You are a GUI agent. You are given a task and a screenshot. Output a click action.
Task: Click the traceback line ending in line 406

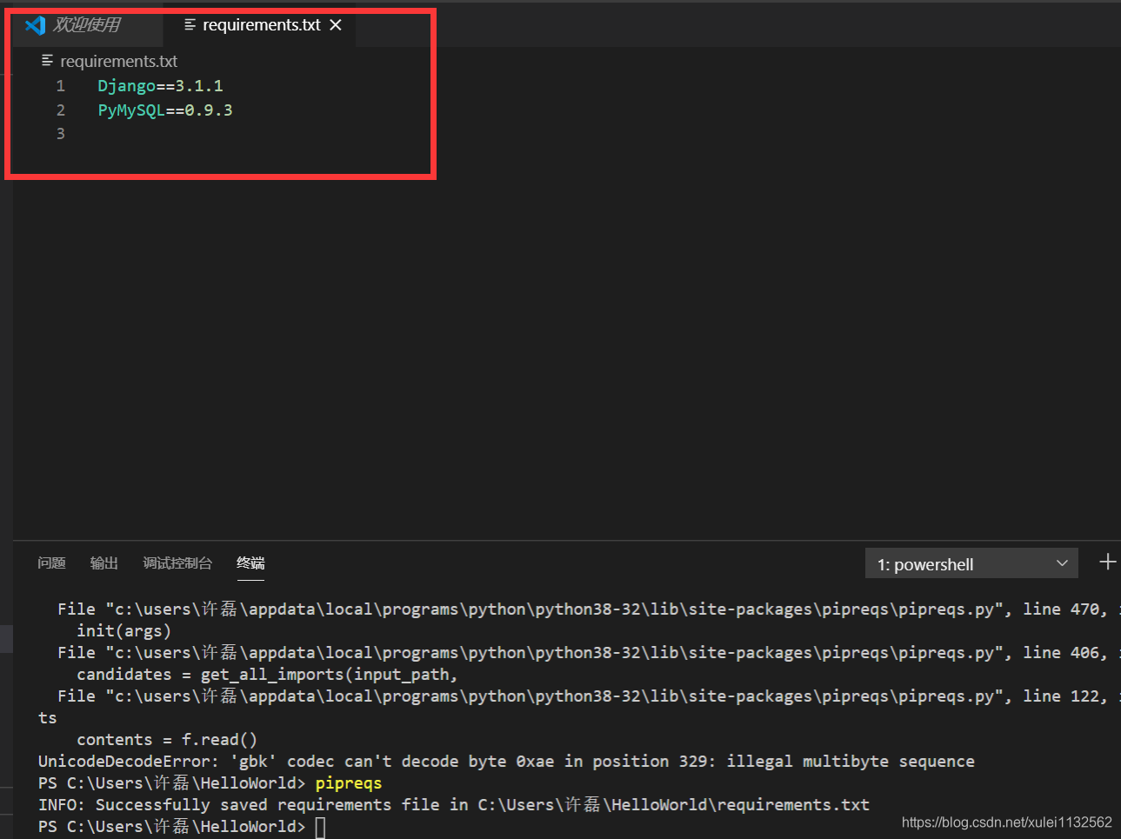[x=589, y=653]
